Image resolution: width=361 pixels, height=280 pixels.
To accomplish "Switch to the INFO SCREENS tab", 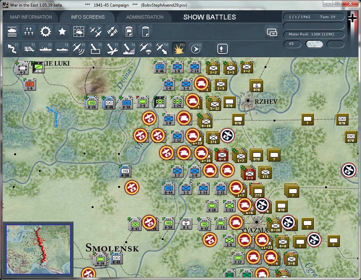I will click(88, 17).
